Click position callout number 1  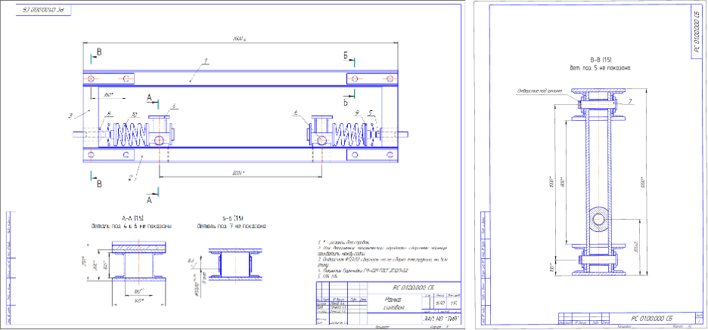pyautogui.click(x=206, y=60)
